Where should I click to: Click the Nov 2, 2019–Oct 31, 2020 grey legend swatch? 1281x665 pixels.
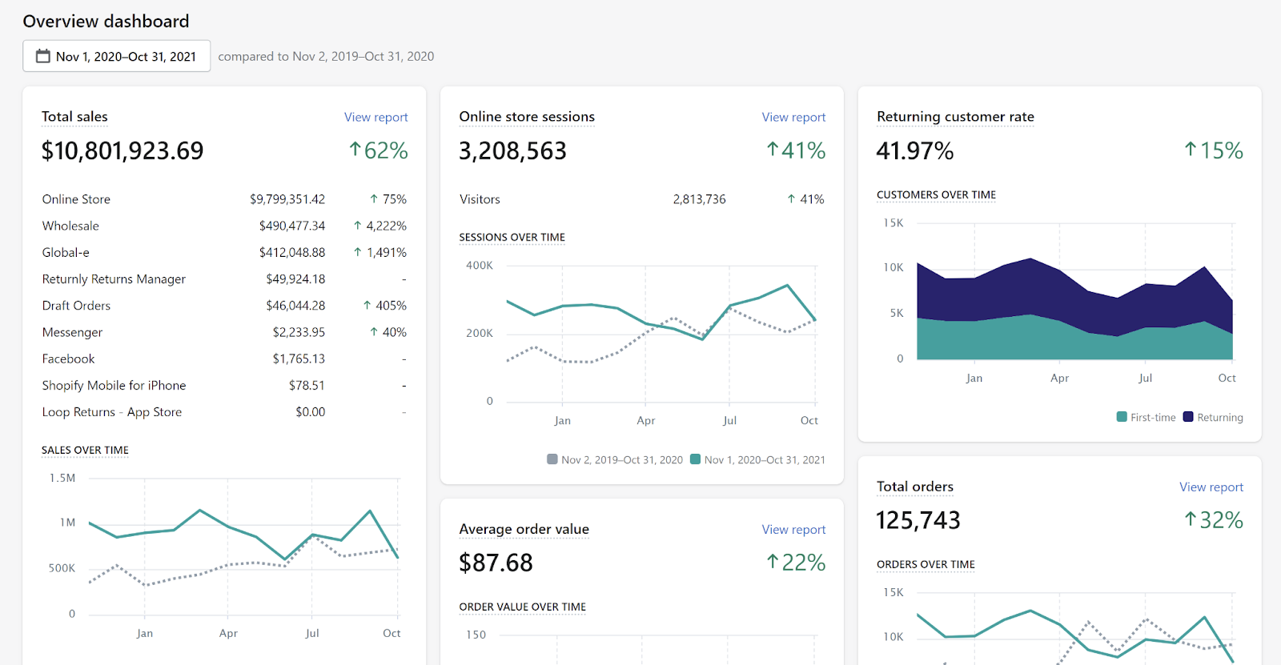pyautogui.click(x=552, y=459)
